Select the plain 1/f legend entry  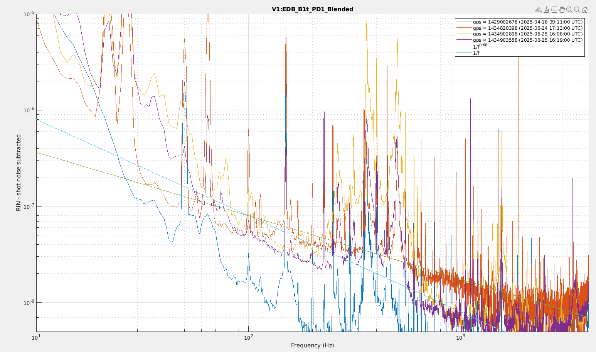click(468, 53)
